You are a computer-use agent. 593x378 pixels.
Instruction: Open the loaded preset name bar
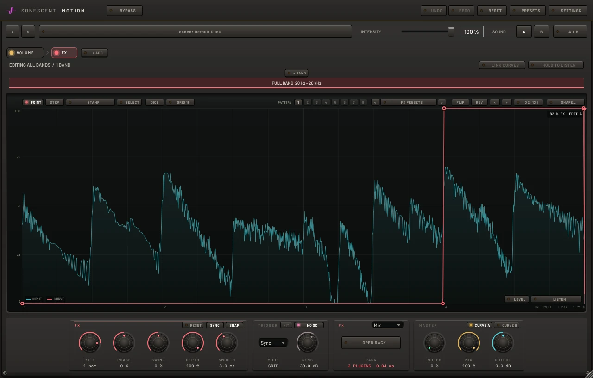[196, 32]
